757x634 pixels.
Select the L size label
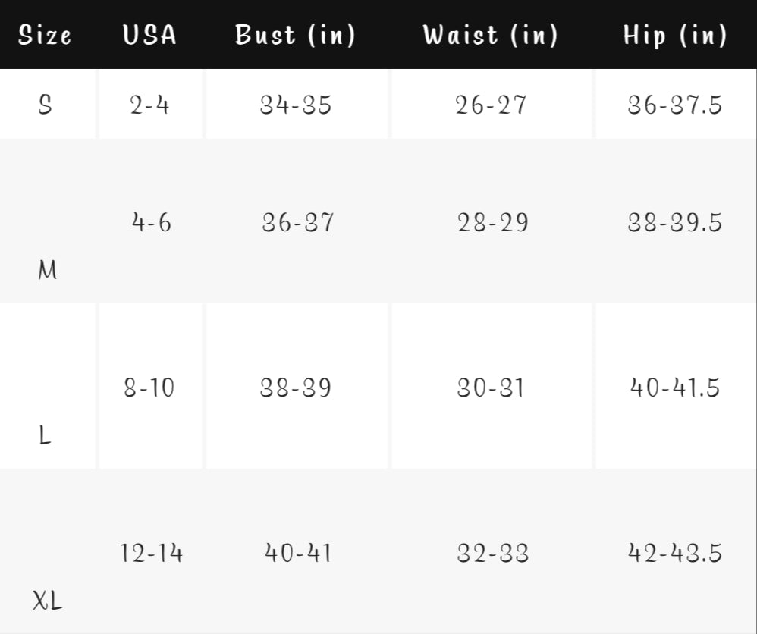click(45, 435)
